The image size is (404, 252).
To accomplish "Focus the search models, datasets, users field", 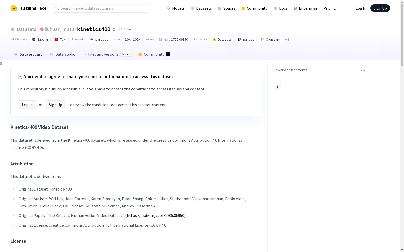I will click(101, 8).
